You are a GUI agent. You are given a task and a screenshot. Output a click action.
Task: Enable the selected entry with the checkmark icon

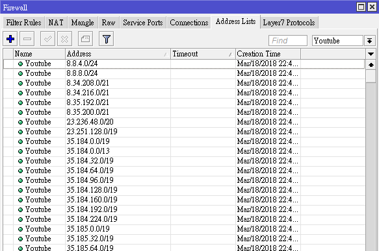[x=47, y=39]
